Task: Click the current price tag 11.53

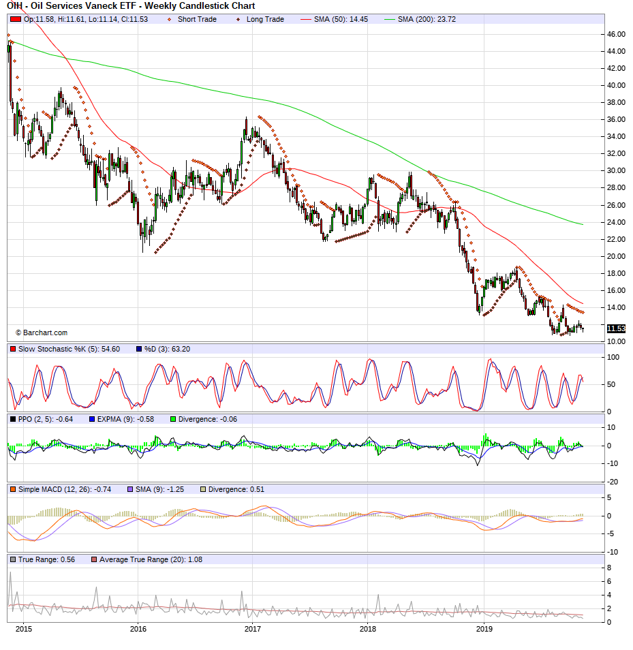Action: click(616, 328)
